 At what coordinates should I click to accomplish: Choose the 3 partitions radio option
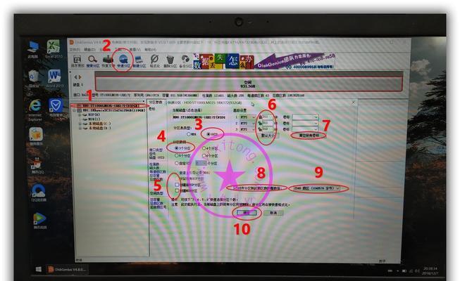pos(182,148)
